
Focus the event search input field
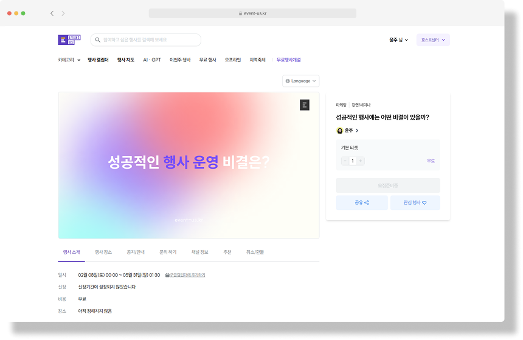(146, 40)
